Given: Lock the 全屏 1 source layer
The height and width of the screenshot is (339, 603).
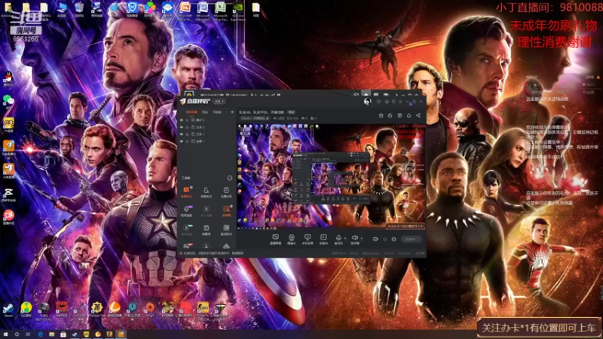Looking at the screenshot, I should tap(187, 141).
